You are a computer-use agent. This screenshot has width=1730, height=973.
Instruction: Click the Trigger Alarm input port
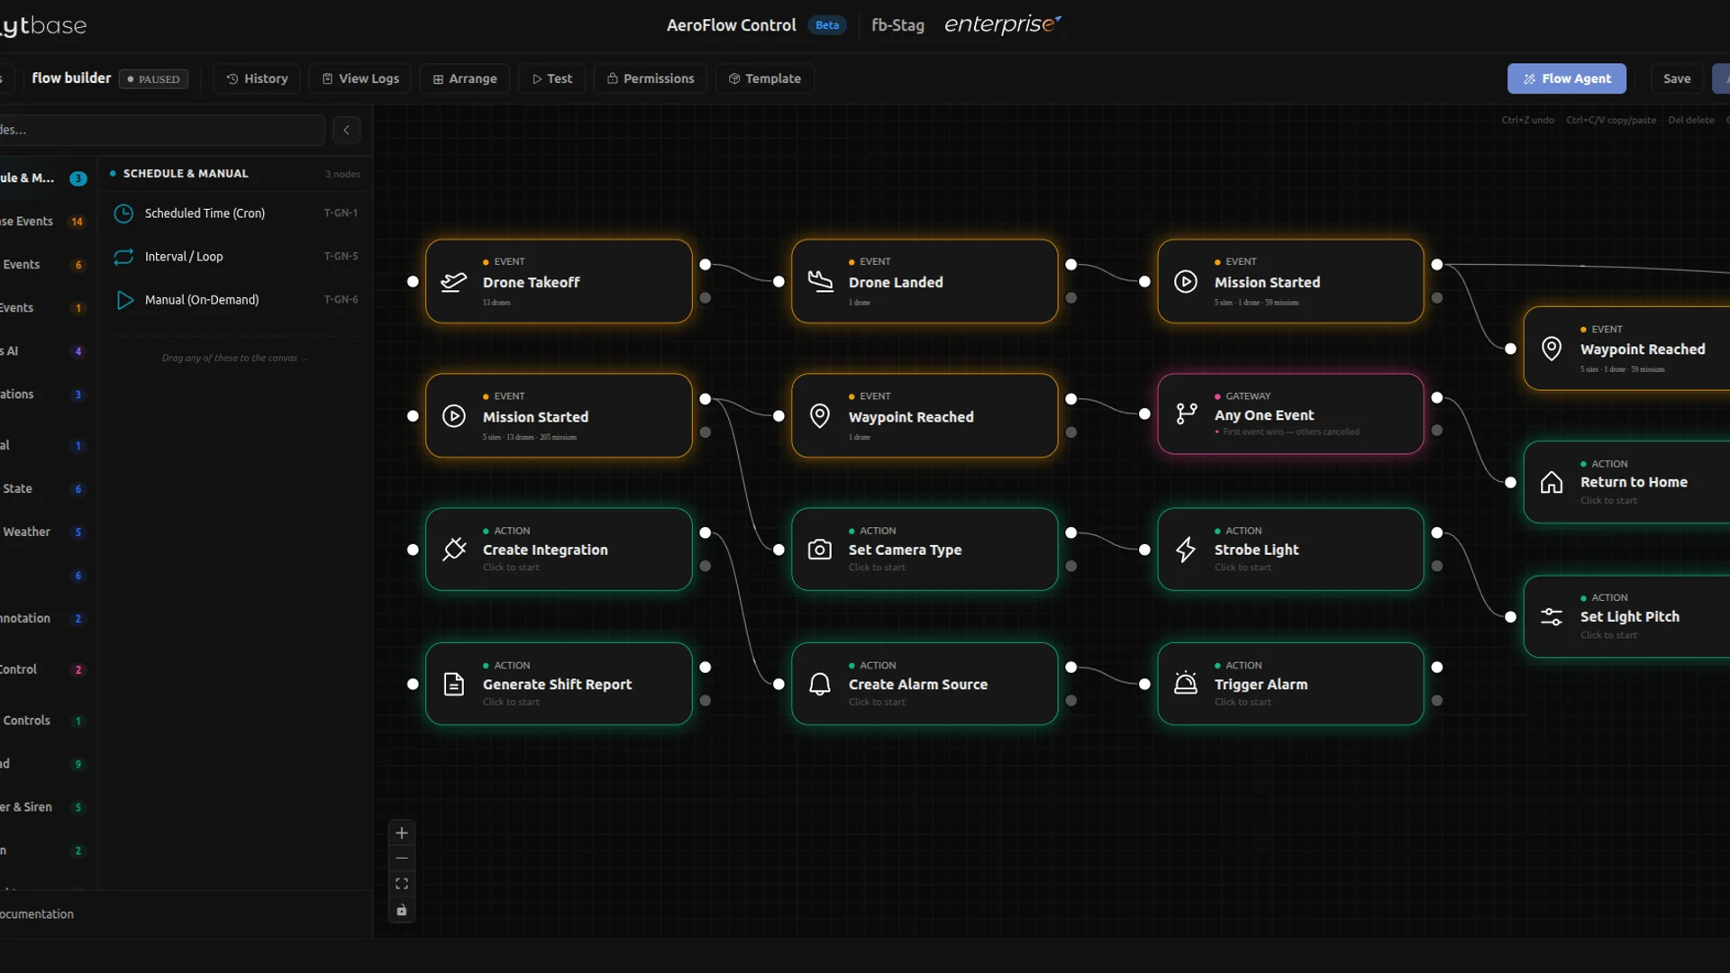[x=1144, y=685]
